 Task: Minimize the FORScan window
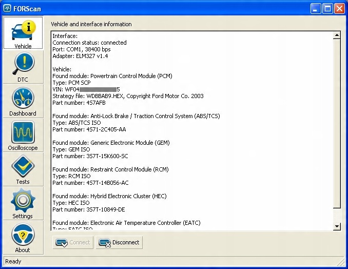coord(316,9)
